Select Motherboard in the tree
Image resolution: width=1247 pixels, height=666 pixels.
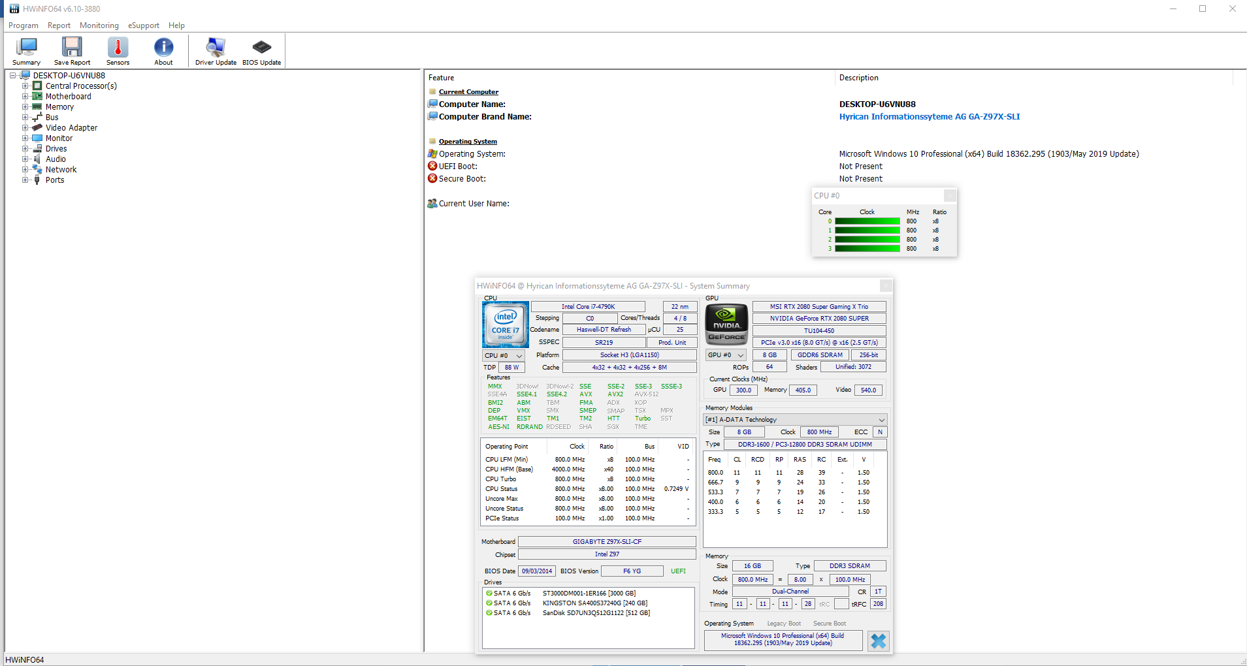69,96
